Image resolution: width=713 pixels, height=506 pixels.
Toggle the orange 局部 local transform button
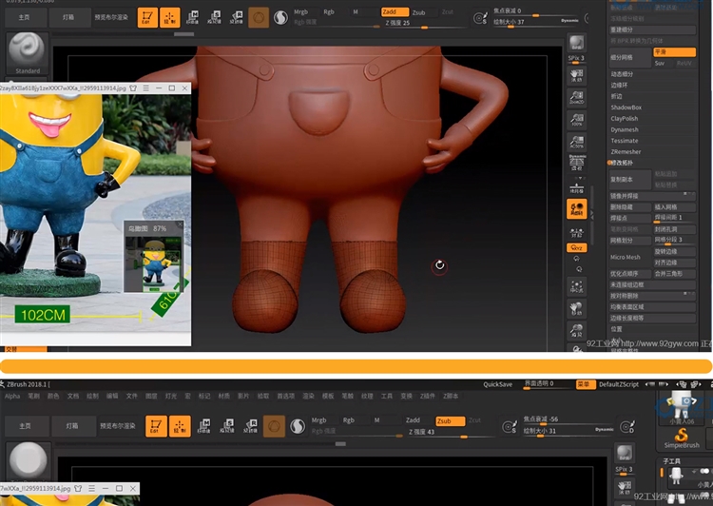coord(577,209)
